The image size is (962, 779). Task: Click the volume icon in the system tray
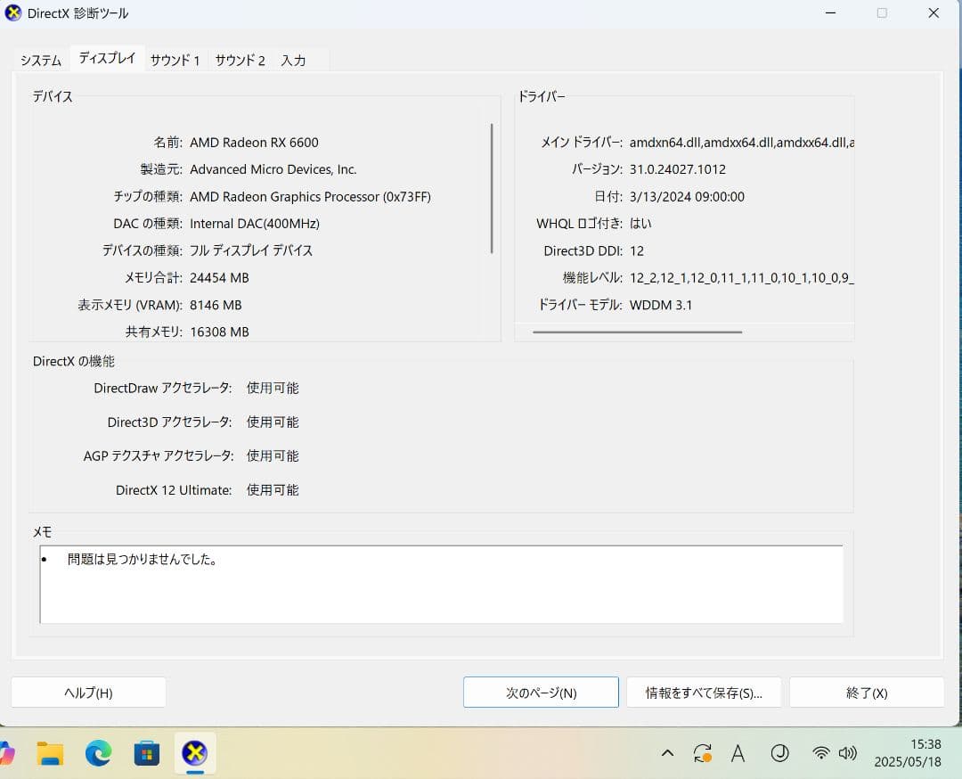click(x=848, y=753)
